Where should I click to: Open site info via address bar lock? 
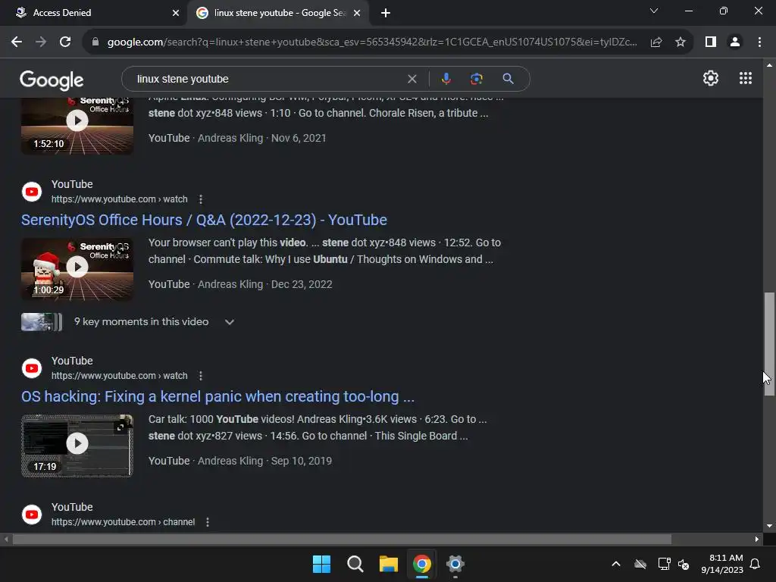[x=95, y=42]
